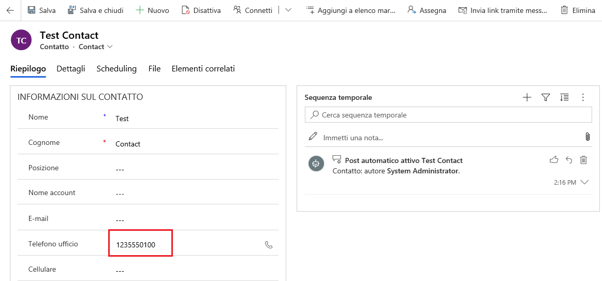Open the Scheduling tab
602x281 pixels.
click(x=116, y=68)
